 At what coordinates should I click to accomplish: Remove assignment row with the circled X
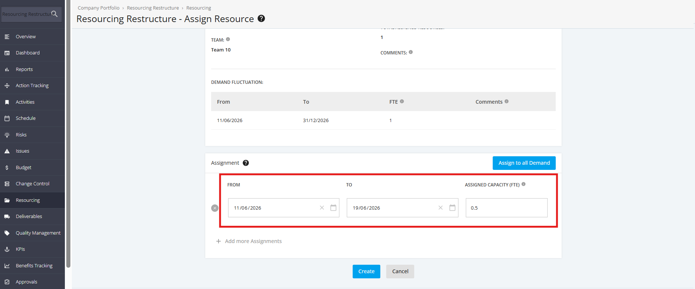(x=215, y=208)
